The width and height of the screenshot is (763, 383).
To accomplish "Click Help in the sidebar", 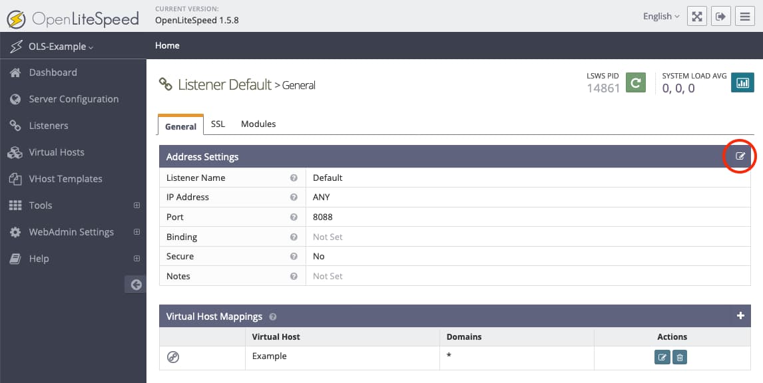I will tap(39, 259).
